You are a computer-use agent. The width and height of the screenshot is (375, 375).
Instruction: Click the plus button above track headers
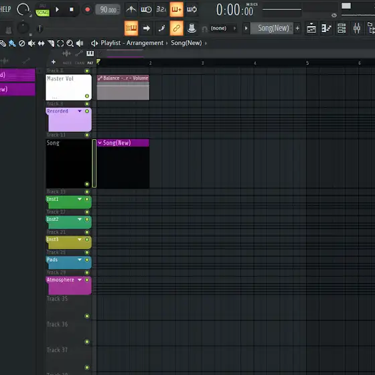click(54, 62)
